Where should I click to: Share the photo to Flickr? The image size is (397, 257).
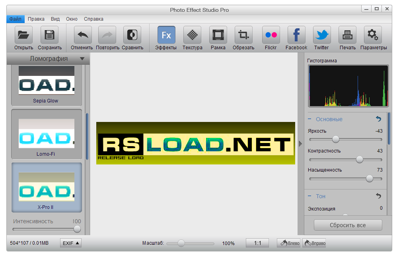point(271,35)
